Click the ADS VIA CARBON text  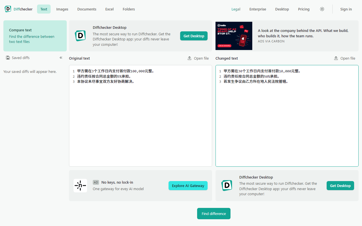tap(271, 41)
